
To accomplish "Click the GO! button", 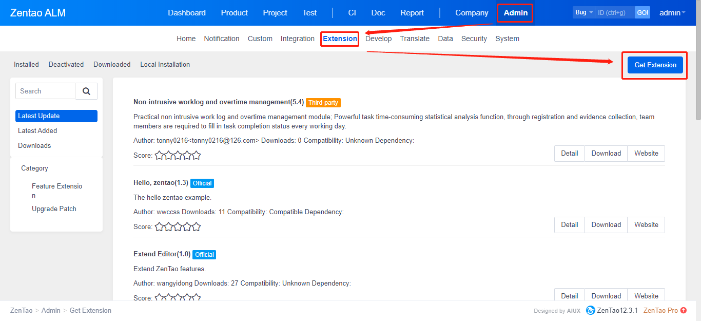I will click(x=642, y=12).
